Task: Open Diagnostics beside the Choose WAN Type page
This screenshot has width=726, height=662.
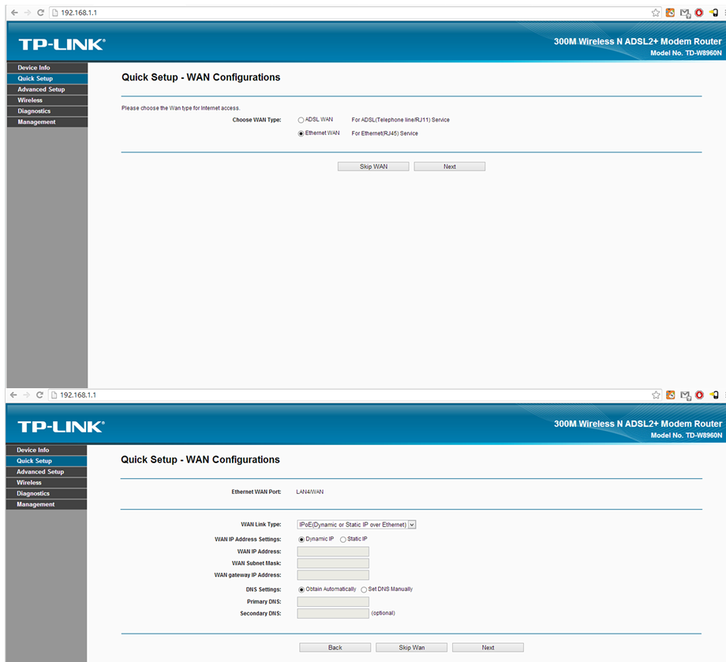Action: coord(47,111)
